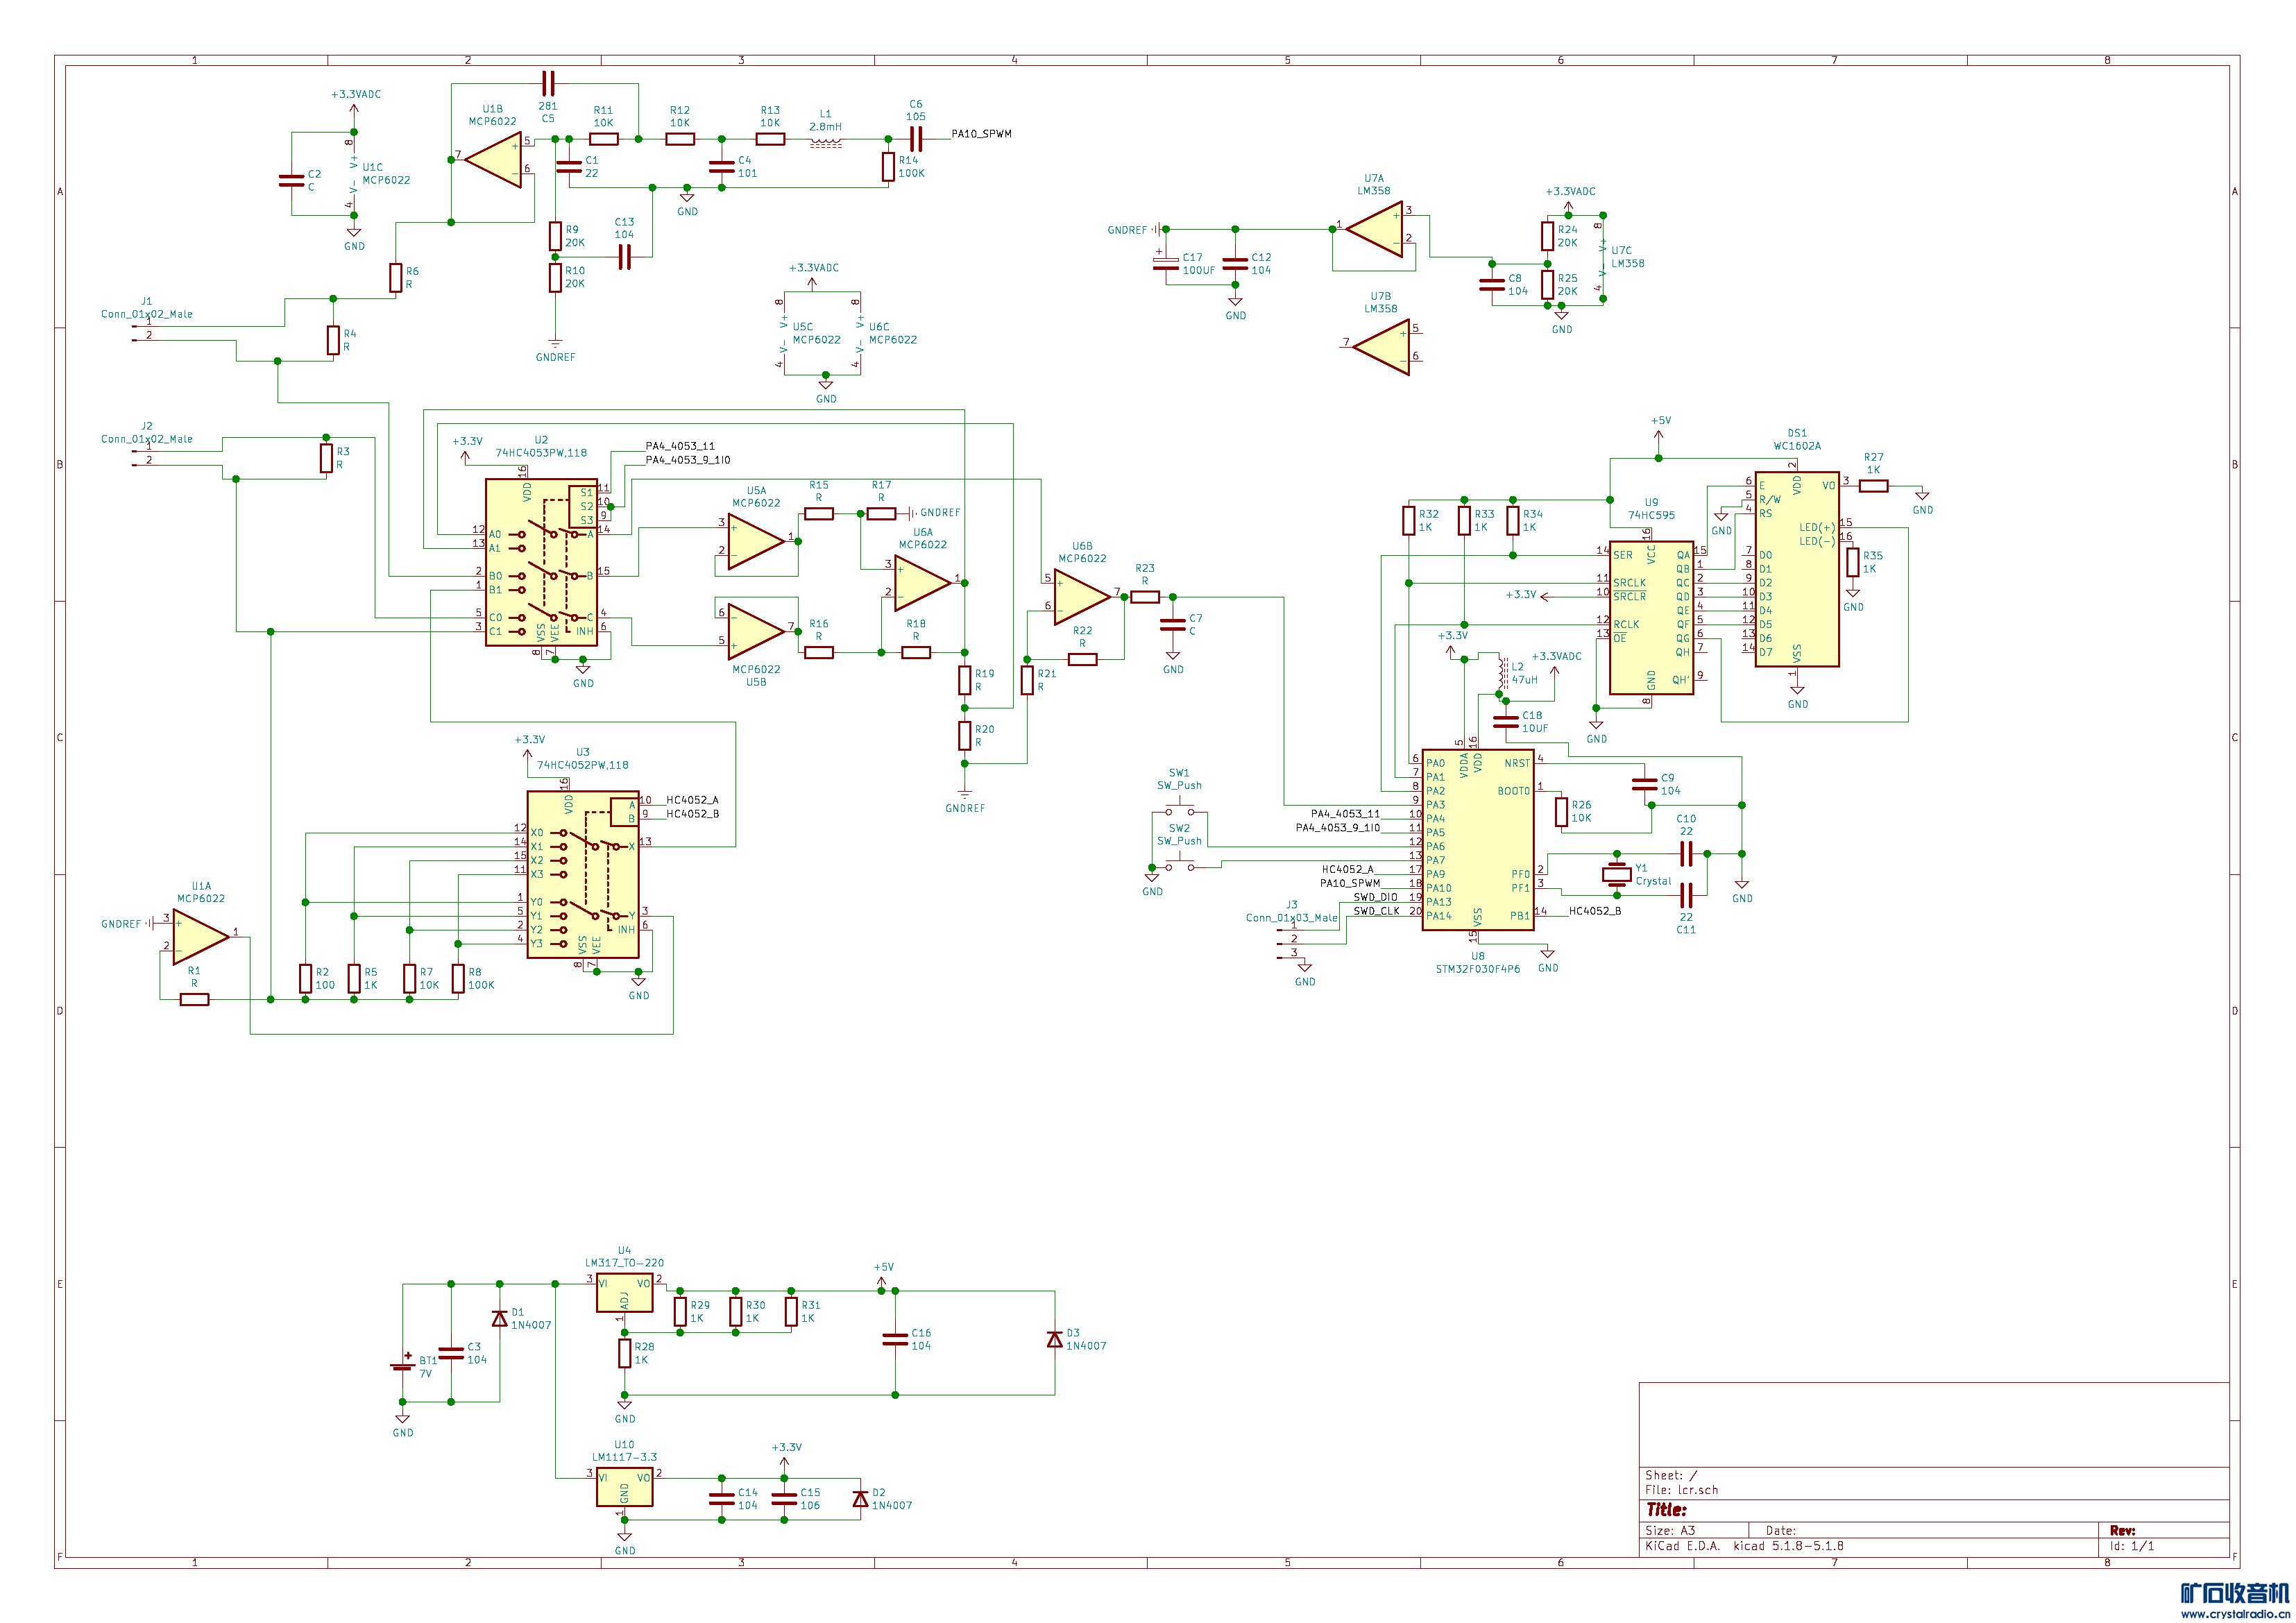Click the D3 1N4007 diode symbol

click(x=1054, y=1339)
